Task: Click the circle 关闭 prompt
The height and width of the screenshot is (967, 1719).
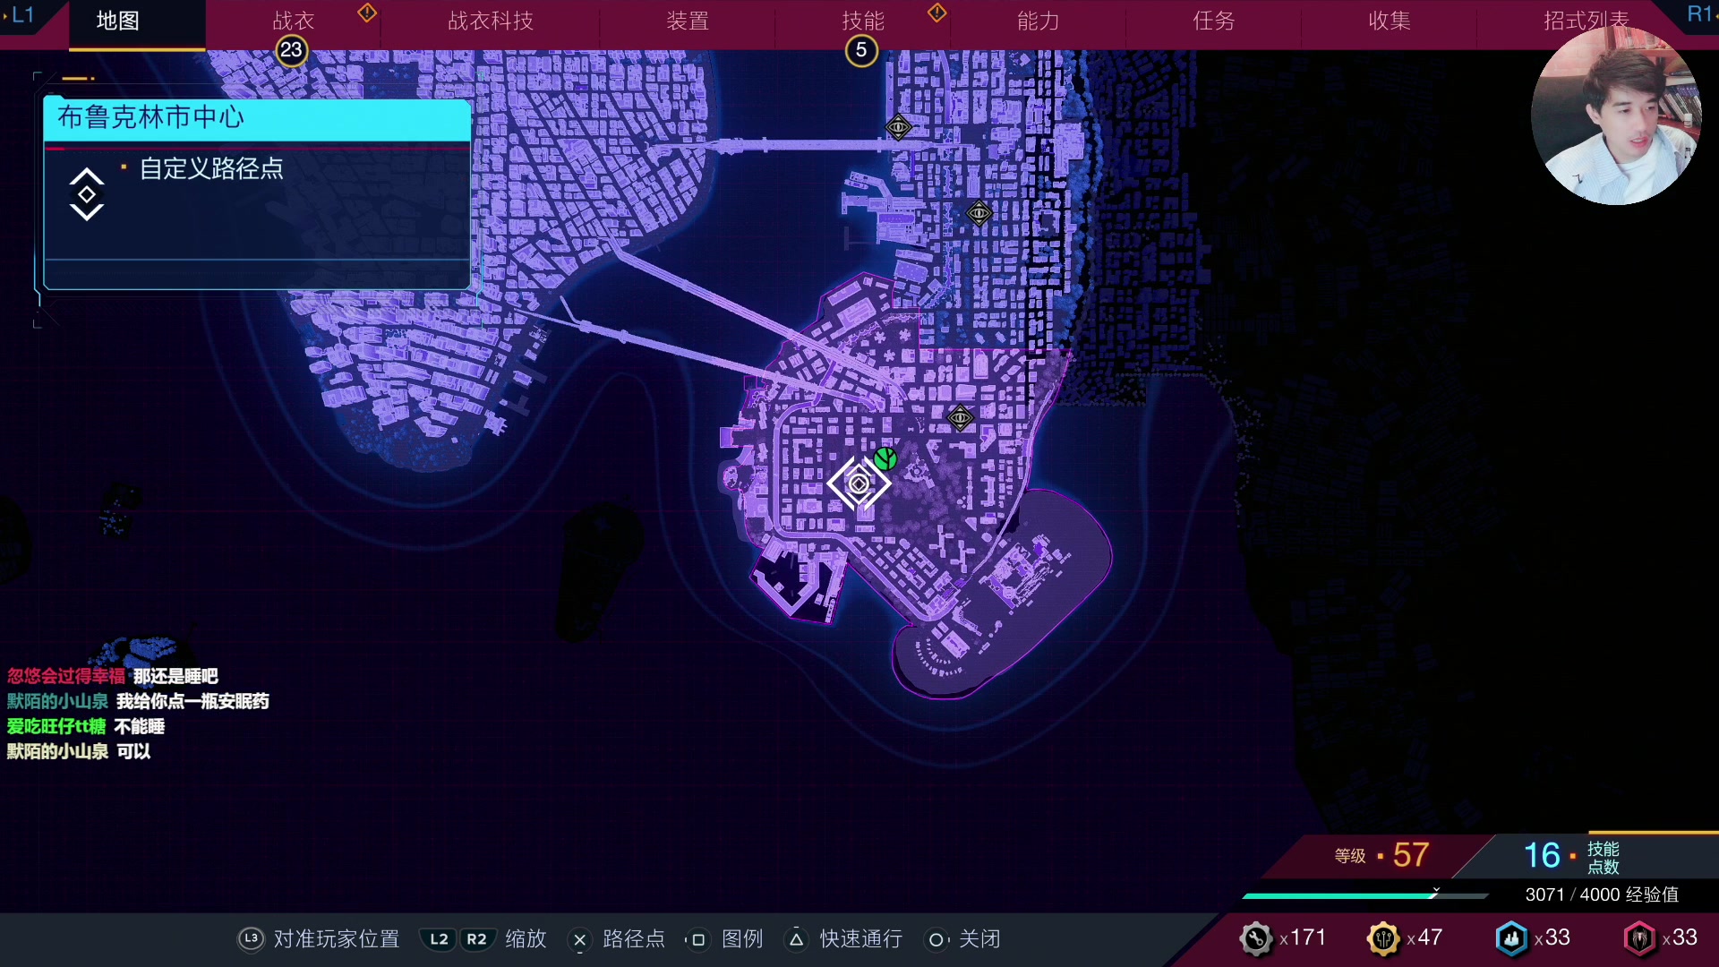Action: click(963, 938)
